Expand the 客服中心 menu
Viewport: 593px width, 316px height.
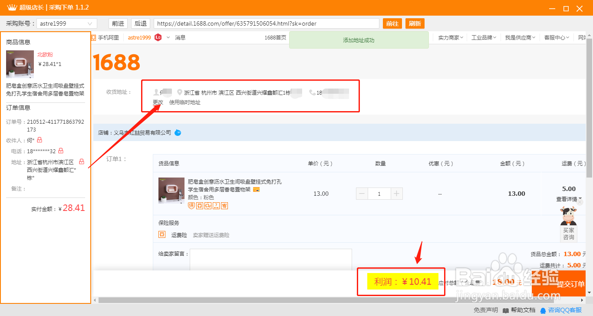pos(557,38)
